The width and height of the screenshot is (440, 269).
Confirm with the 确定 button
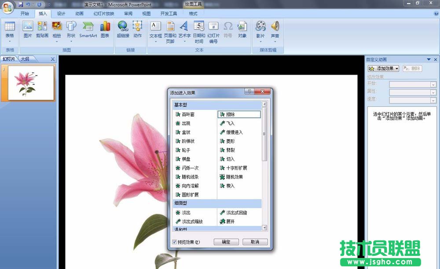coord(226,242)
